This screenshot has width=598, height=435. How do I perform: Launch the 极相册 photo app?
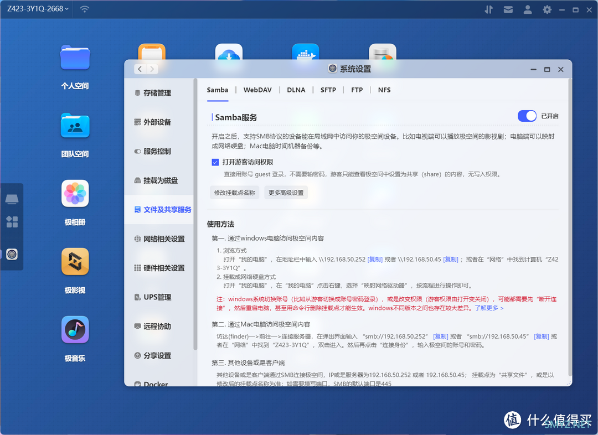click(x=75, y=193)
